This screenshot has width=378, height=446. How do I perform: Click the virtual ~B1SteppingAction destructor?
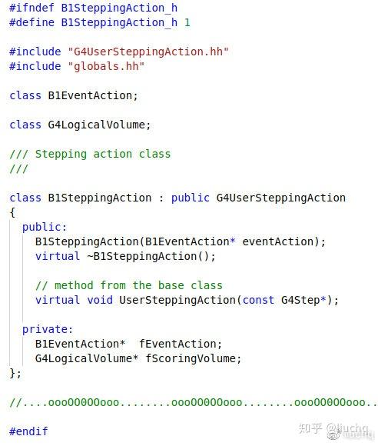click(125, 256)
